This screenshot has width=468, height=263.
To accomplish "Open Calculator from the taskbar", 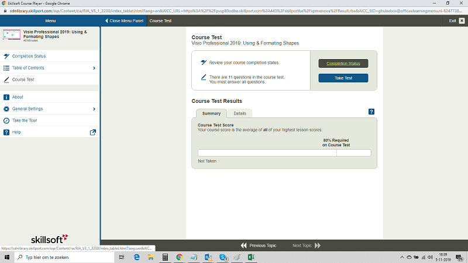I will coord(165,257).
